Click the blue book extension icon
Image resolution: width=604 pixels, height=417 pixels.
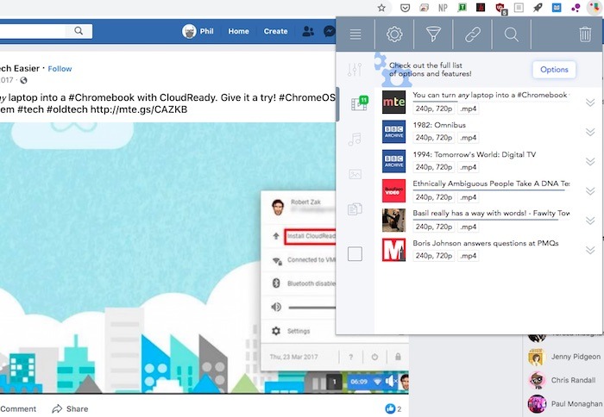557,8
